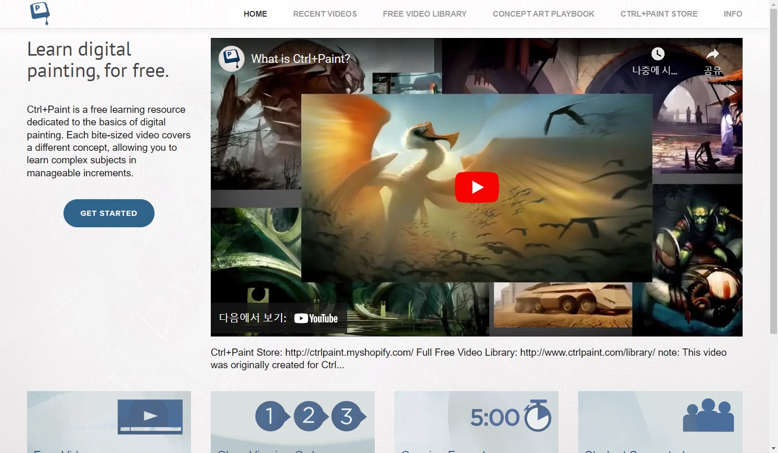Open the HOME navigation item
Image resolution: width=778 pixels, height=453 pixels.
pos(255,14)
